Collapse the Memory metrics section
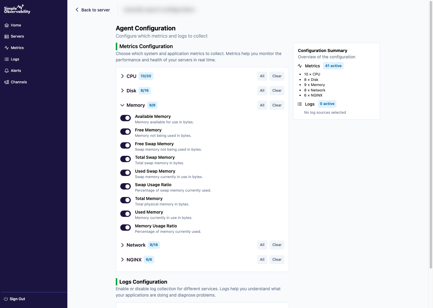 pos(122,105)
